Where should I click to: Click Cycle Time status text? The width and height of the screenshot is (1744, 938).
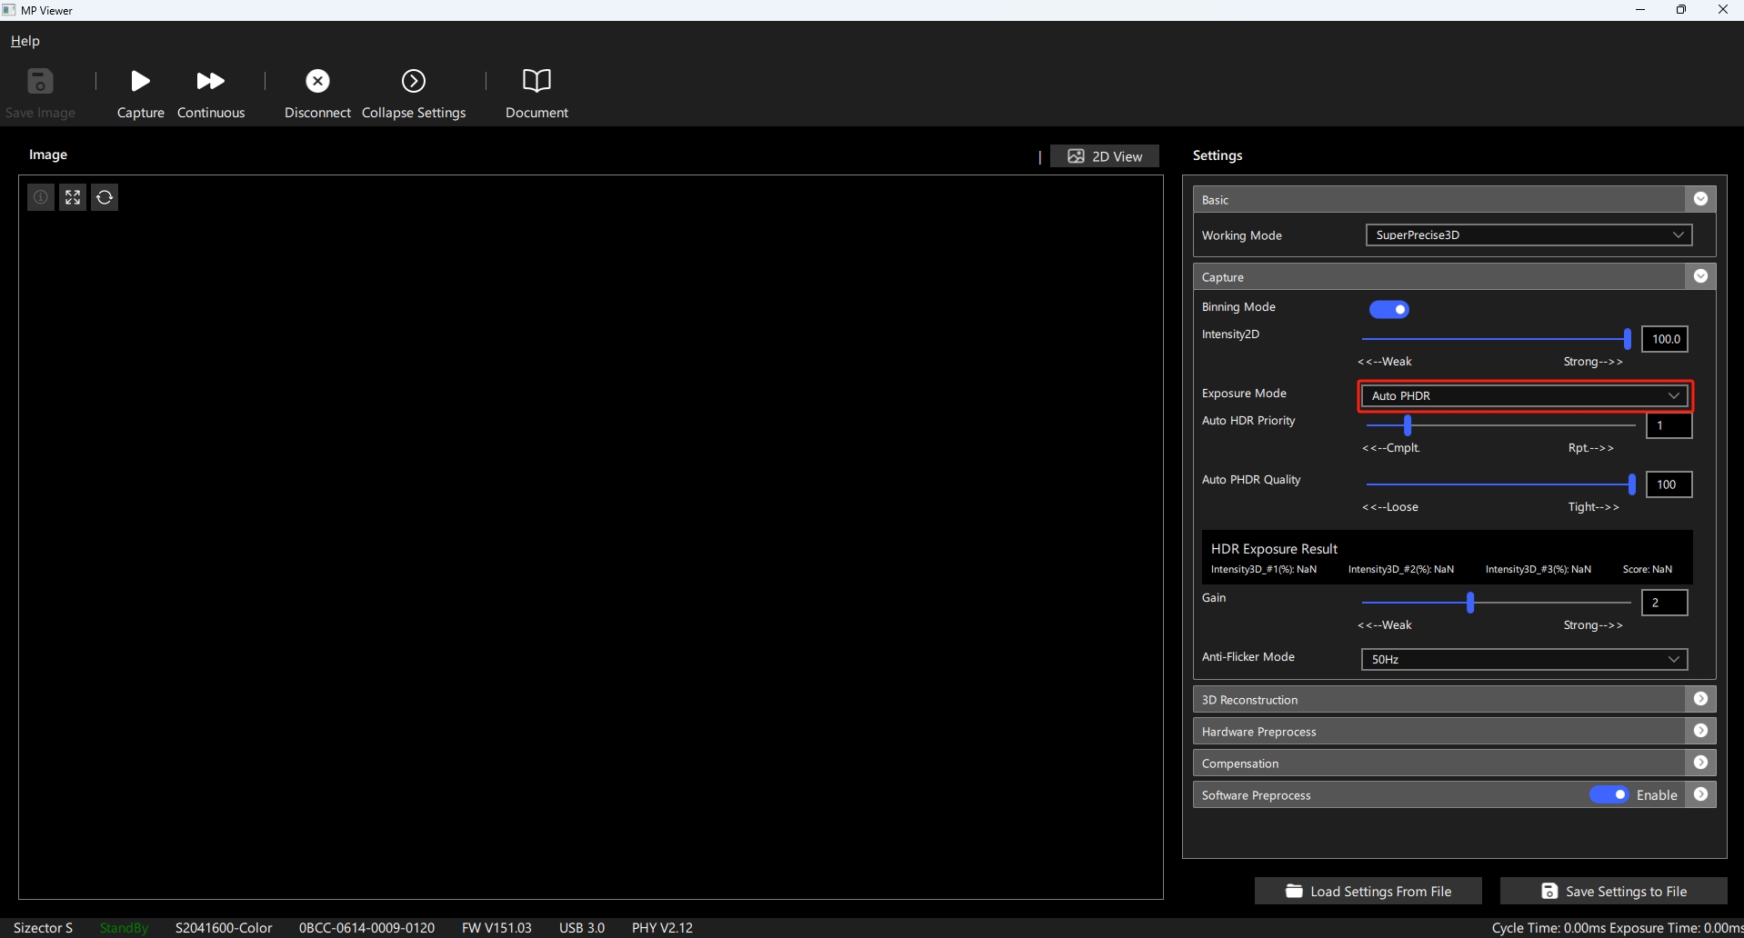(x=1549, y=927)
